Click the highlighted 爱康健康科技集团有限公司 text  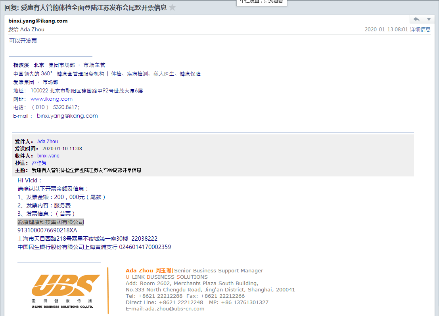pyautogui.click(x=51, y=222)
